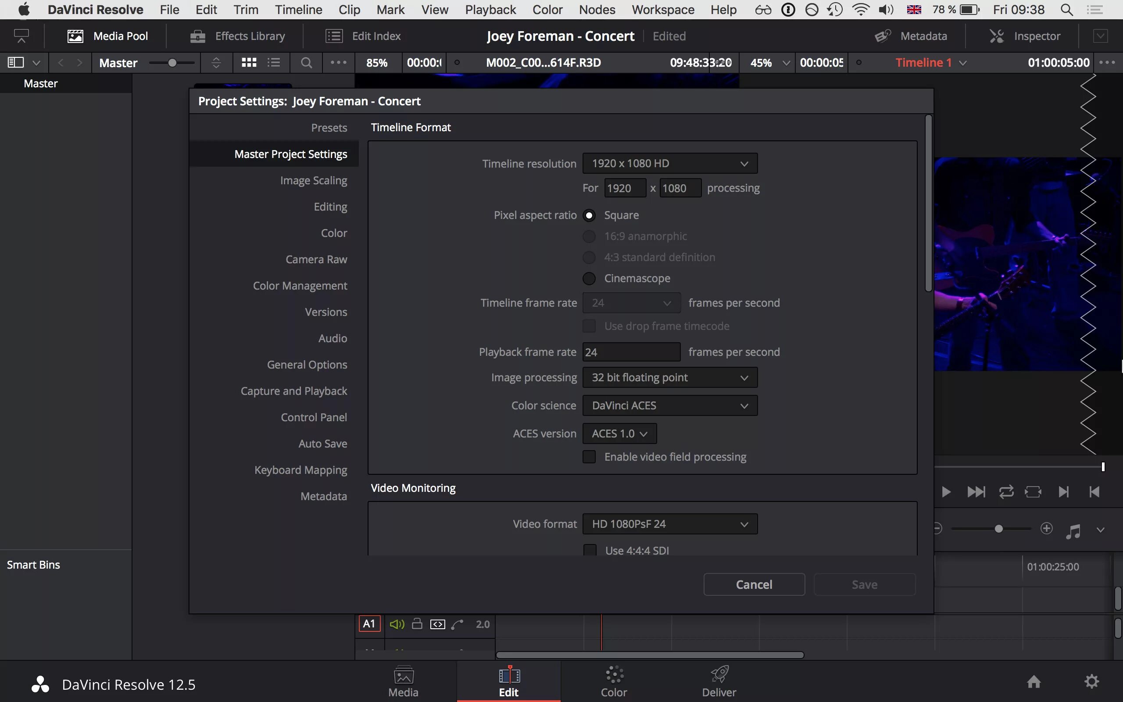1123x702 pixels.
Task: Go to the Media page
Action: 403,682
